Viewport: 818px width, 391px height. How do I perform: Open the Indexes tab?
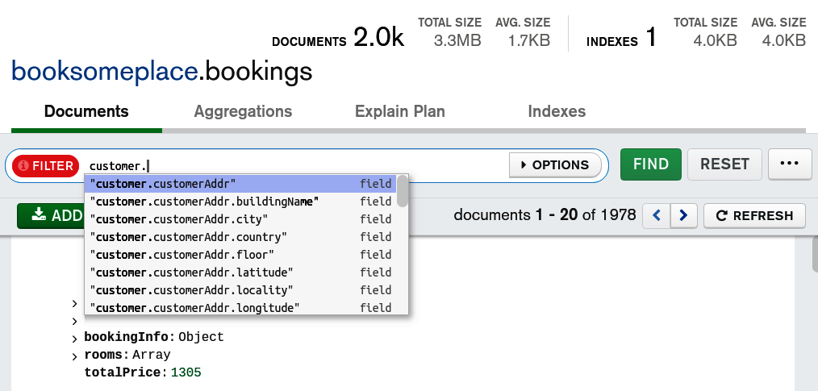click(557, 112)
